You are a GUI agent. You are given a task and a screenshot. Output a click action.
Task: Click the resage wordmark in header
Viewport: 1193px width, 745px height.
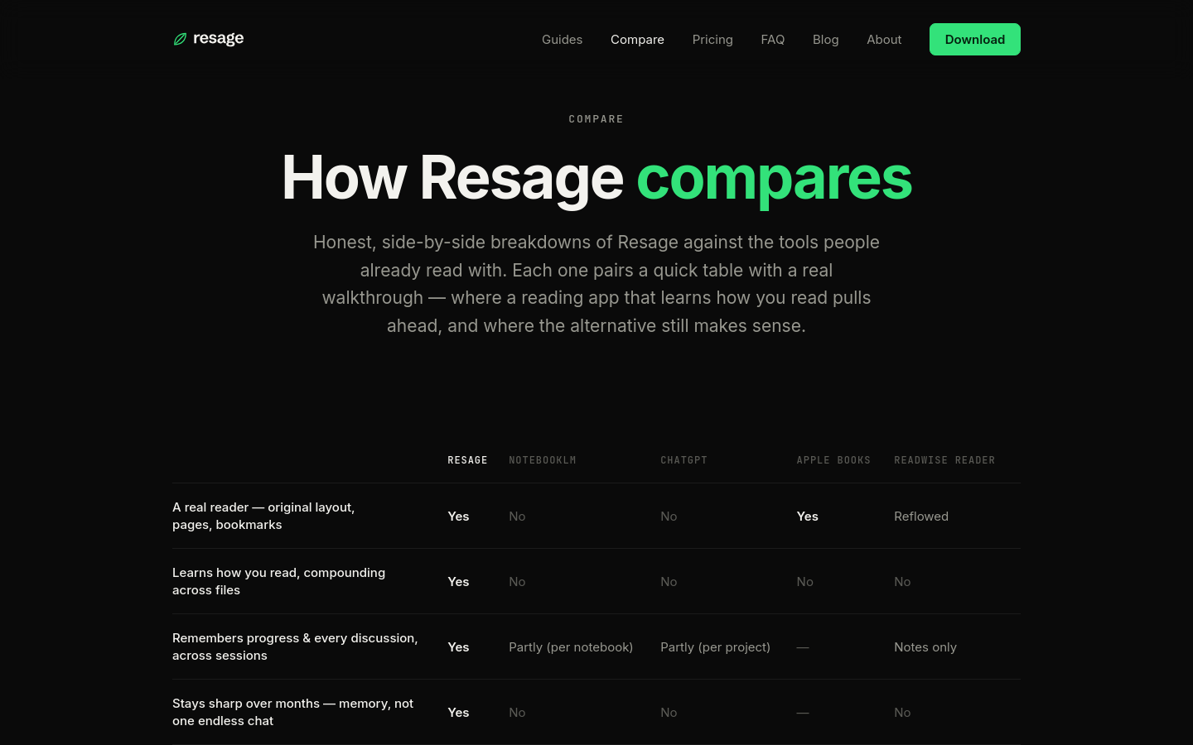[x=218, y=39]
